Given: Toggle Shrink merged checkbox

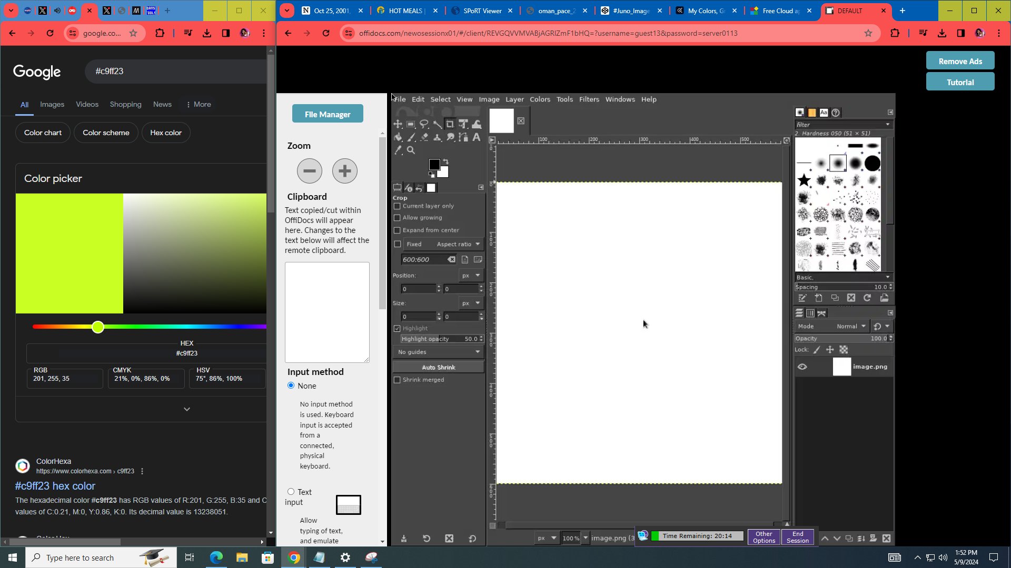Looking at the screenshot, I should tap(398, 380).
